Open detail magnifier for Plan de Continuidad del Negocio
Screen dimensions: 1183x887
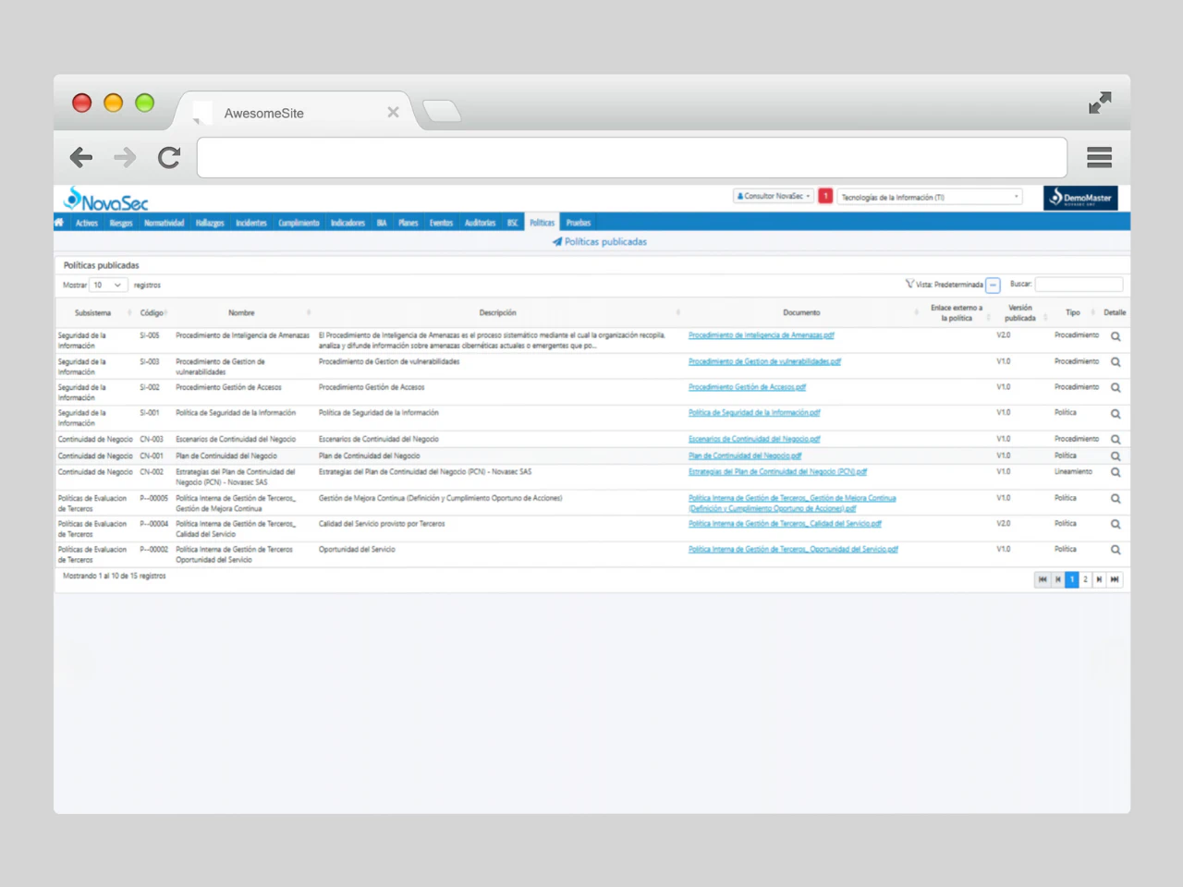1115,456
